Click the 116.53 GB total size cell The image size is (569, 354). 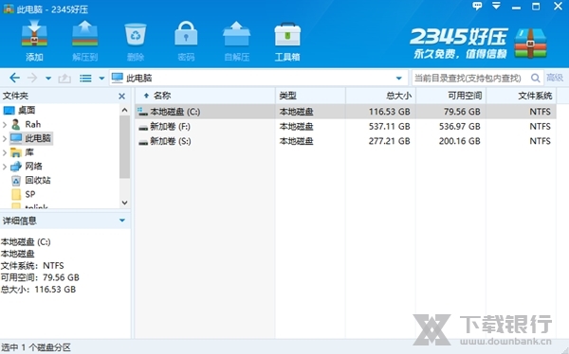pos(390,112)
